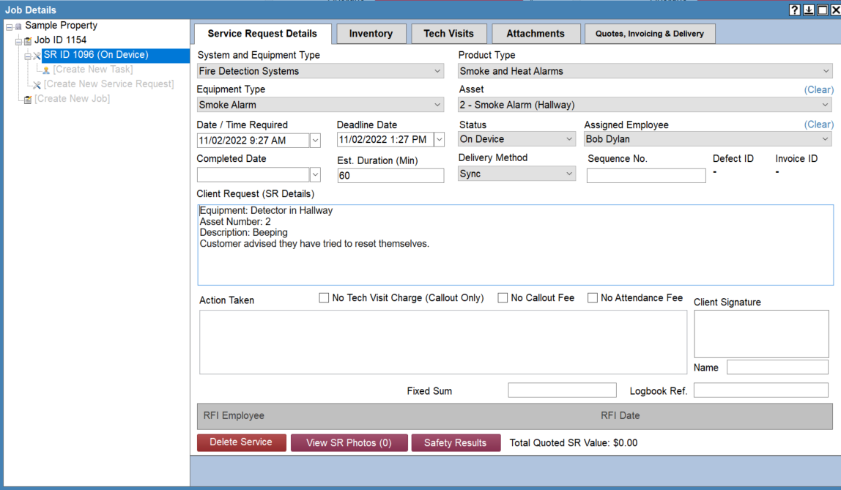Open the Product Type dropdown
Viewport: 841px width, 490px height.
826,70
